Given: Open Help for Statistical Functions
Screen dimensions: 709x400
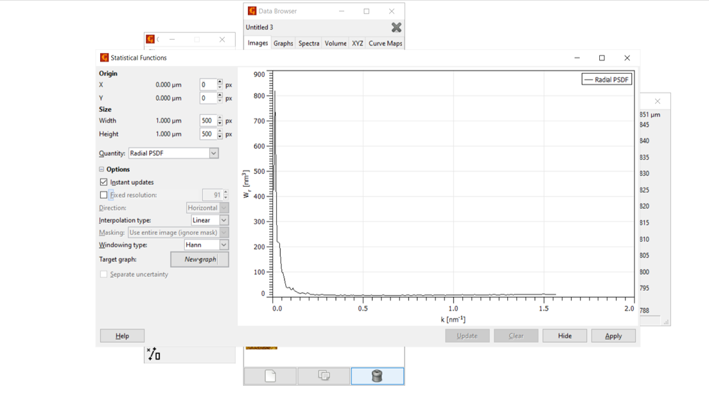Looking at the screenshot, I should [x=121, y=335].
